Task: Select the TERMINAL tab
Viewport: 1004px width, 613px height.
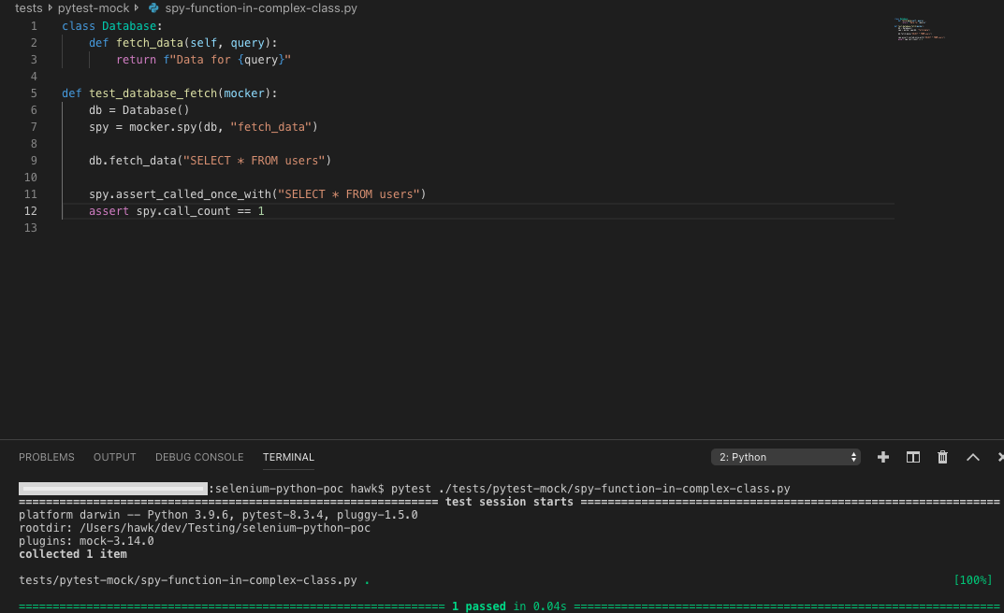Action: 288,457
